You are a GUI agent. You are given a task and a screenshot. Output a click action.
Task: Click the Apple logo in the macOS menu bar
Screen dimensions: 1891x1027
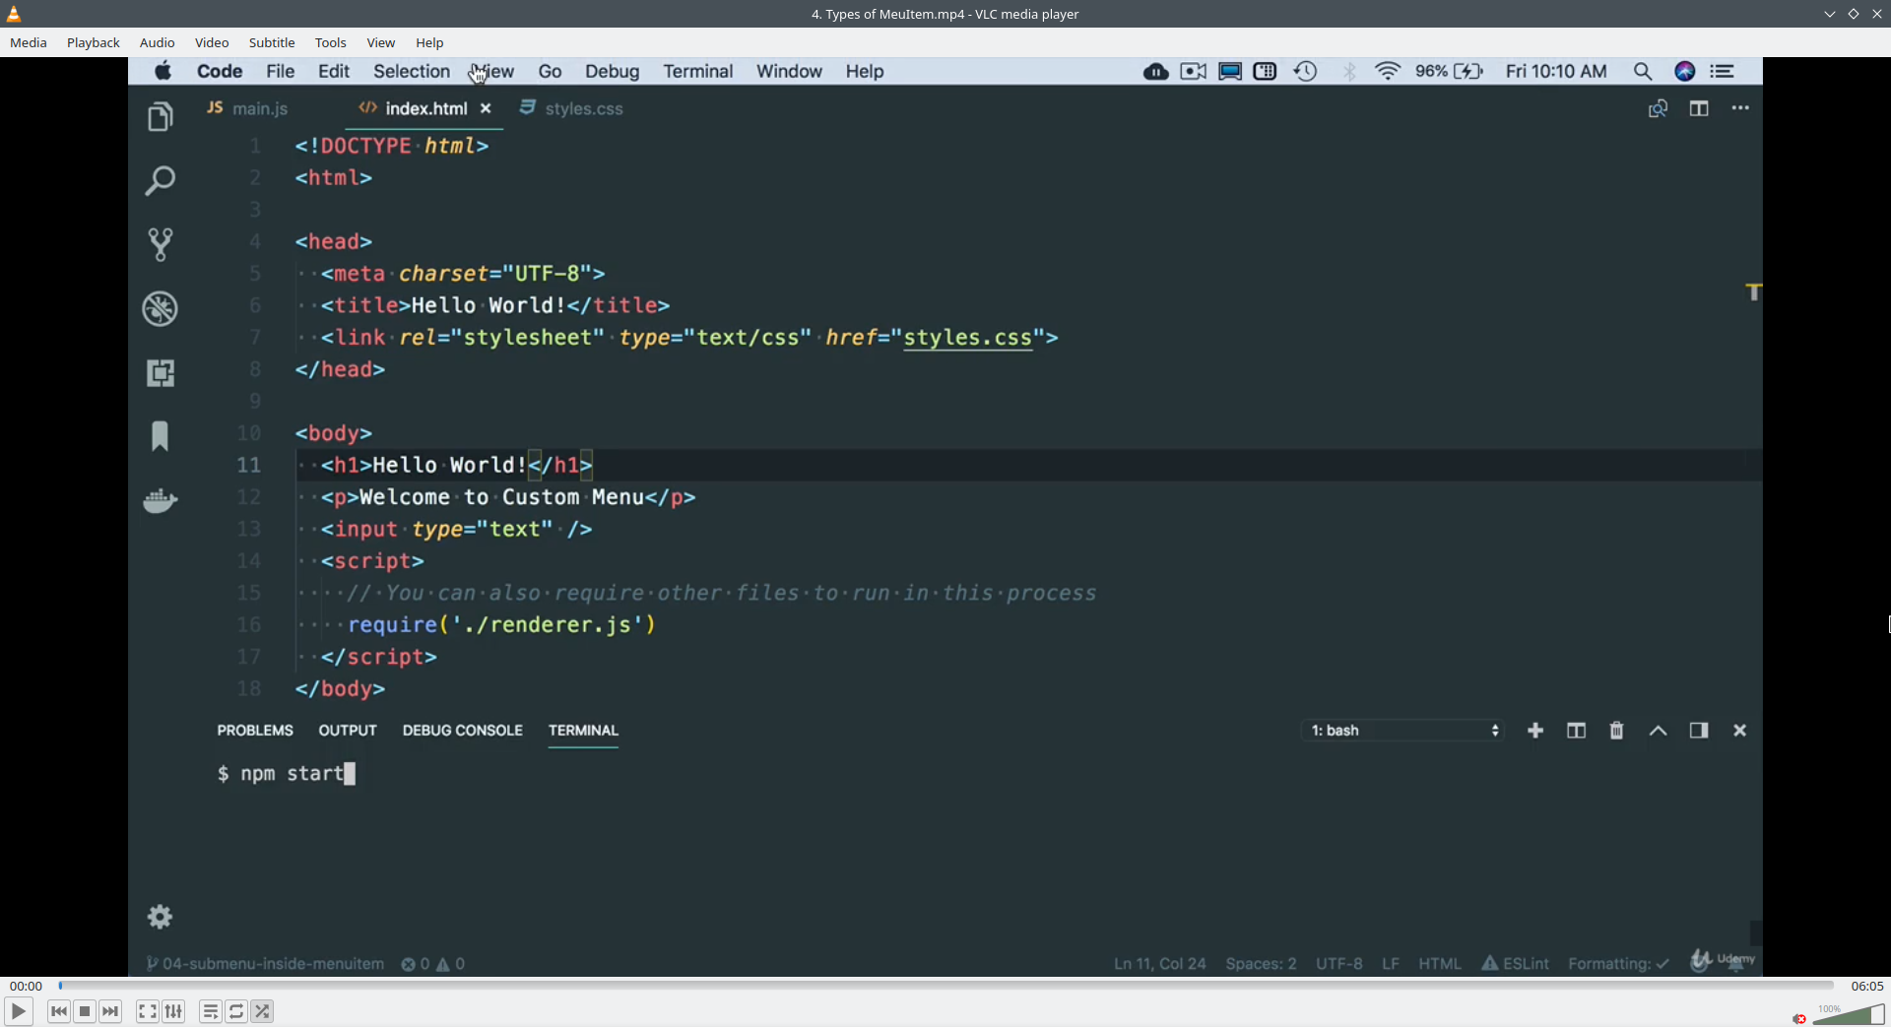click(x=163, y=71)
